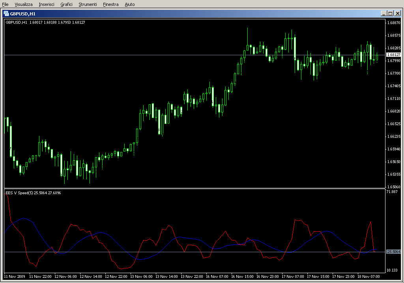Open the Inserisci menu

tap(47, 4)
